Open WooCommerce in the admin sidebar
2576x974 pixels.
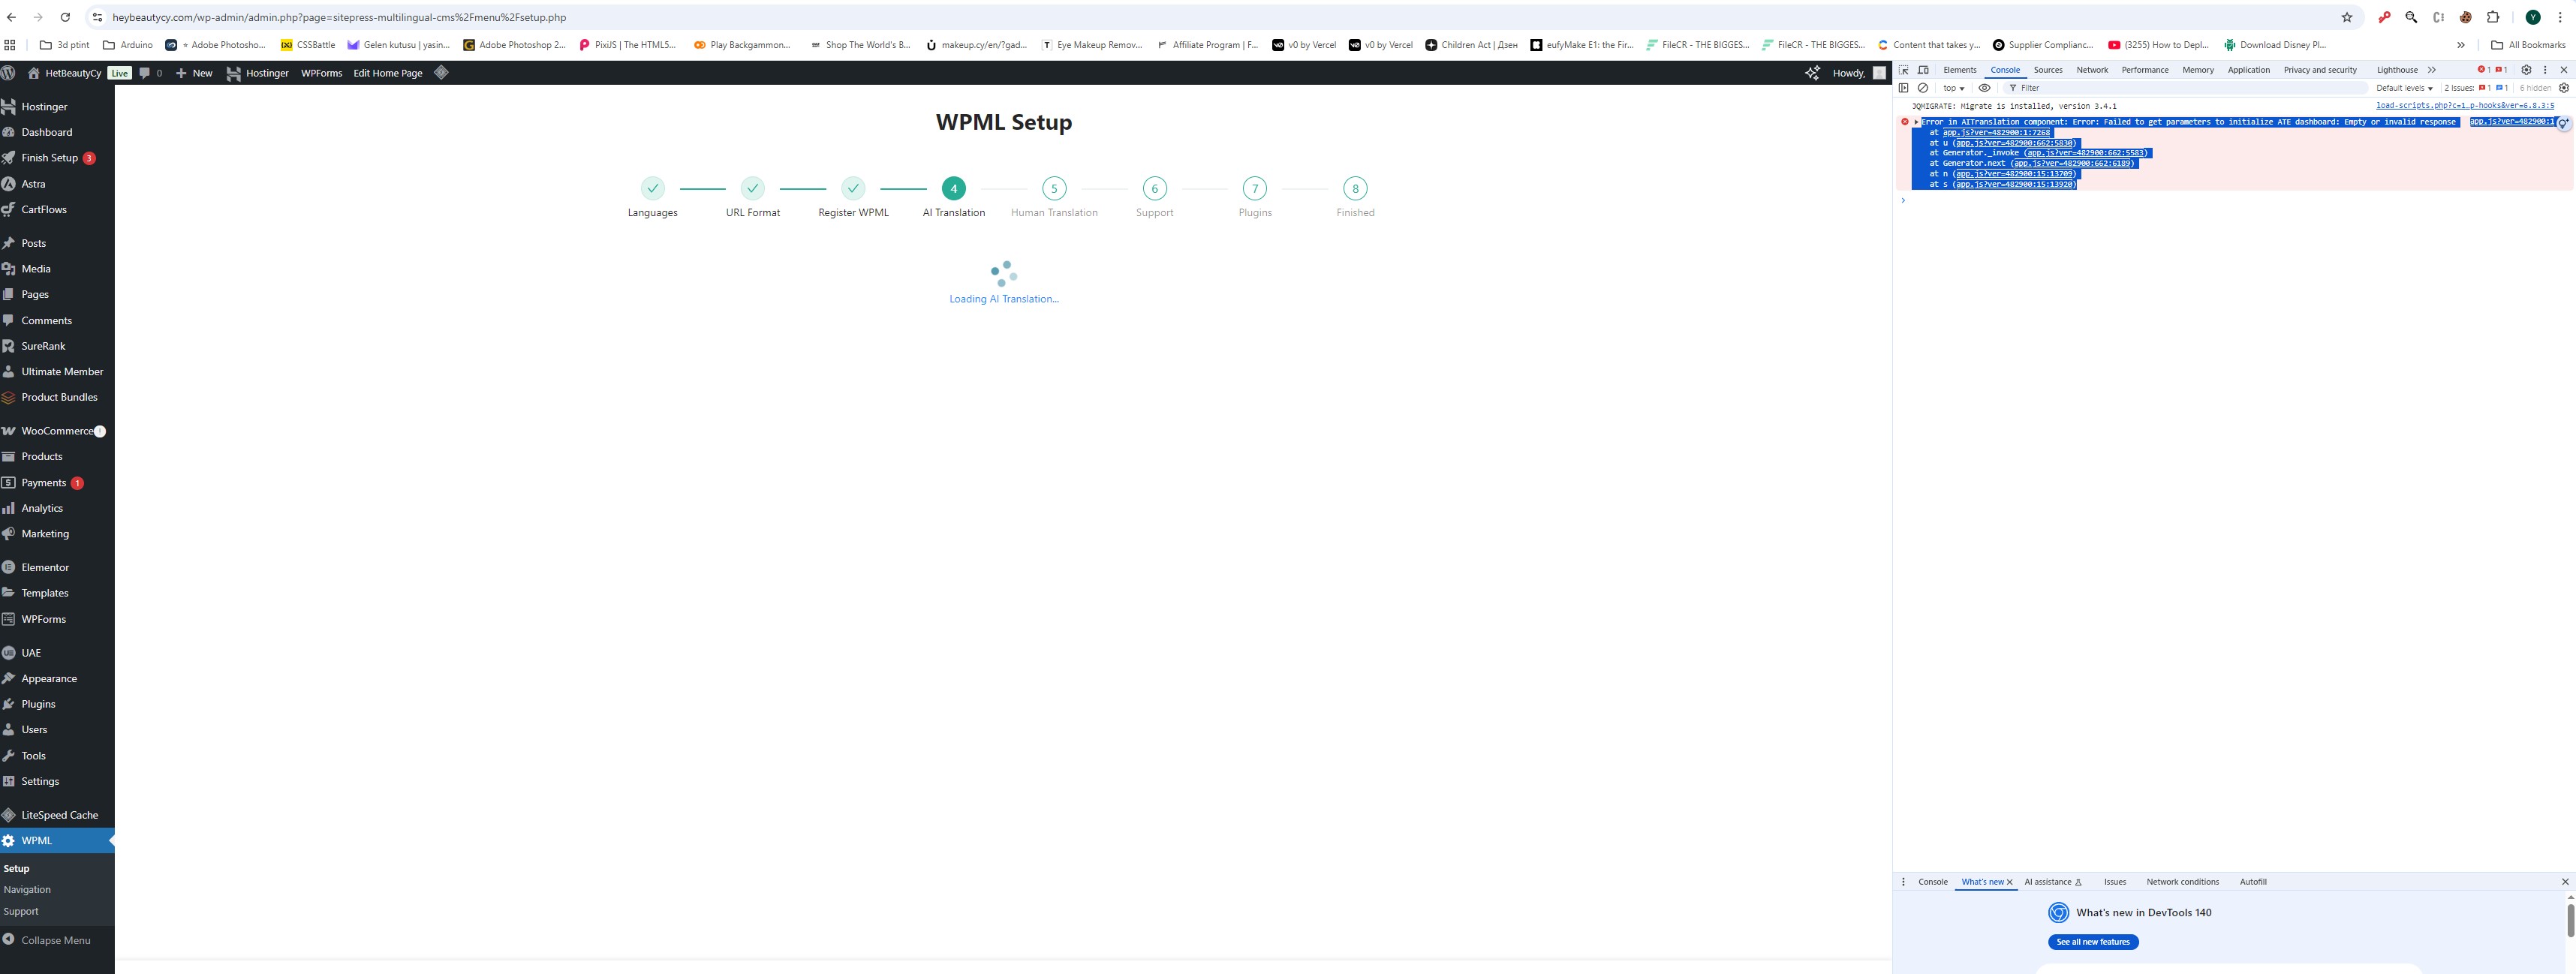tap(56, 431)
